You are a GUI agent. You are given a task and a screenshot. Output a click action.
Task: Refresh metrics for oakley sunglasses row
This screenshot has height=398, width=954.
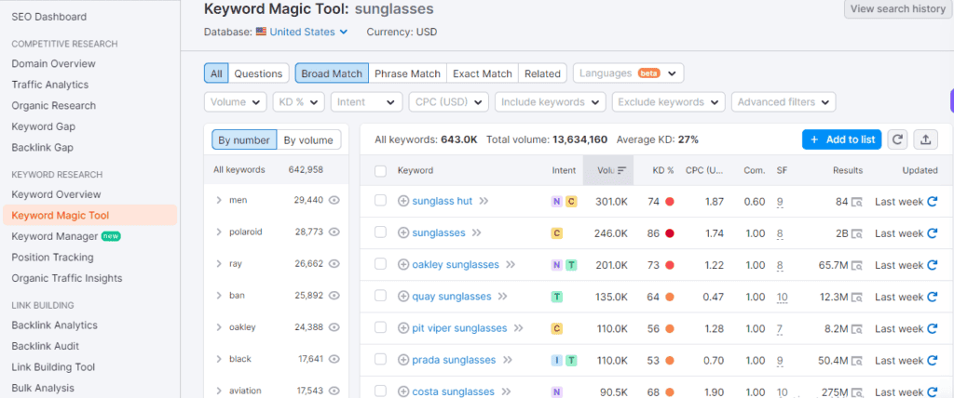tap(932, 264)
